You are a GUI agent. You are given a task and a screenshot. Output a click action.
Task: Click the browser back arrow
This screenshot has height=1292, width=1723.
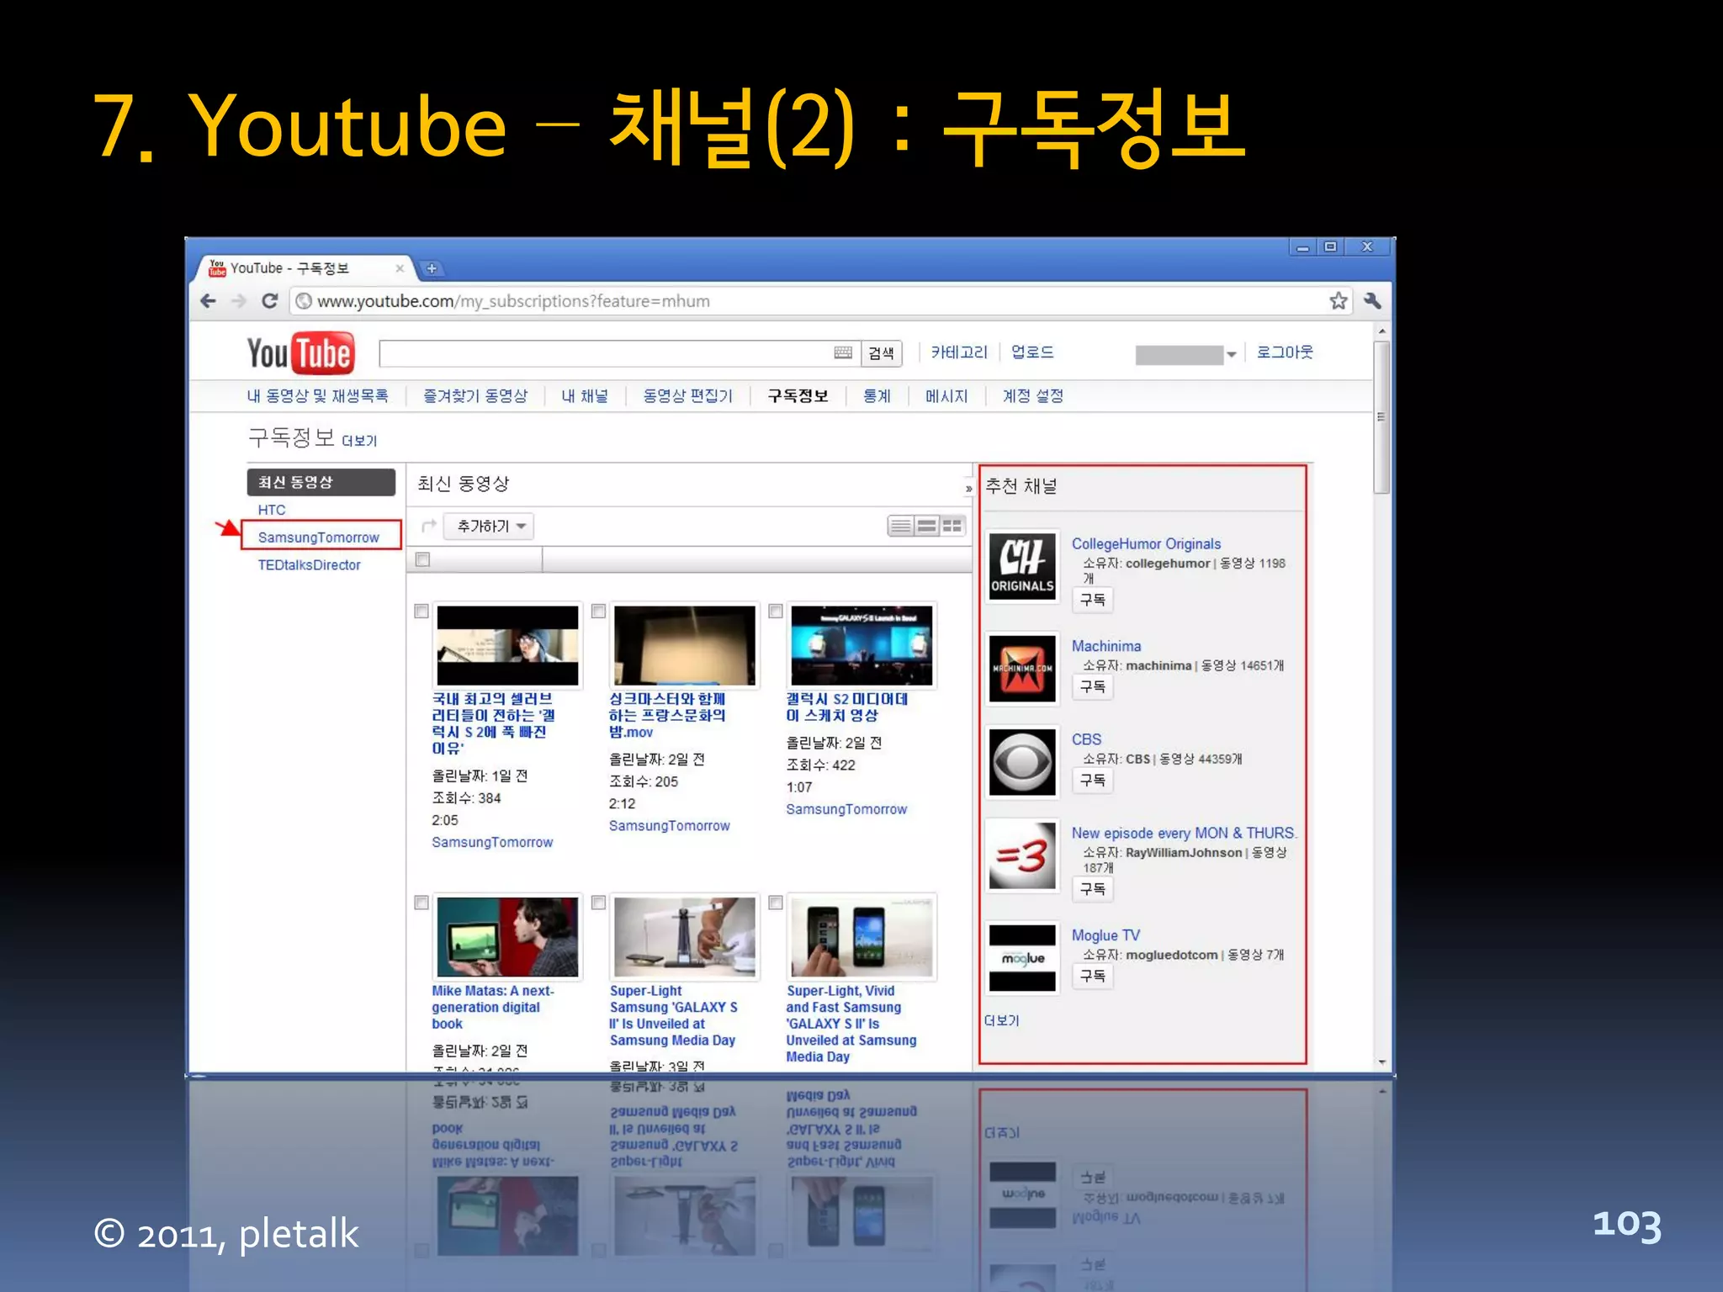pos(209,301)
